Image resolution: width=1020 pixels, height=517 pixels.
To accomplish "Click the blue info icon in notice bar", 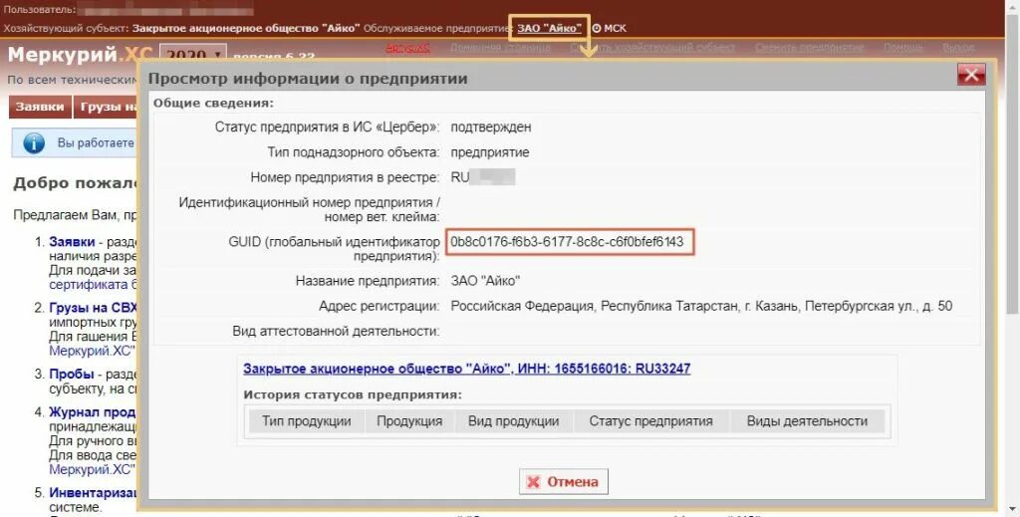I will (x=34, y=143).
